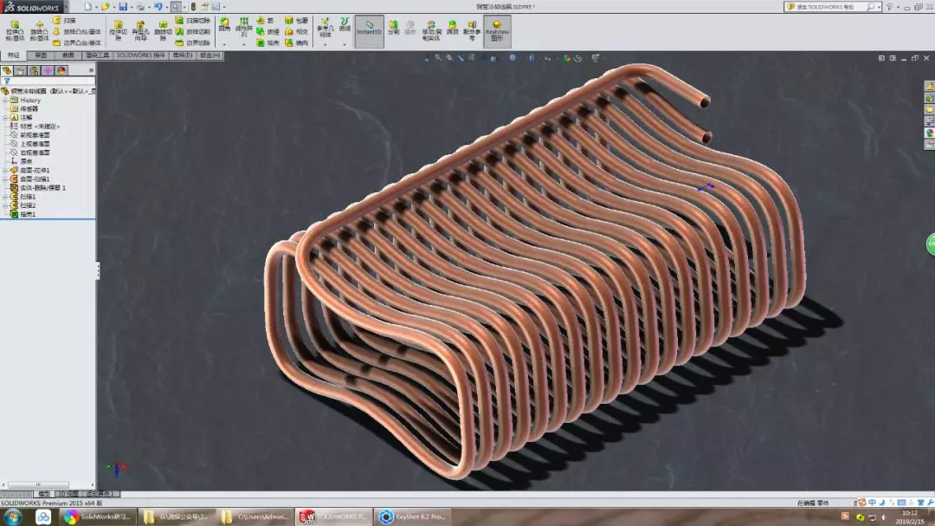
Task: Select the Revolved Cut tool
Action: pos(162,30)
